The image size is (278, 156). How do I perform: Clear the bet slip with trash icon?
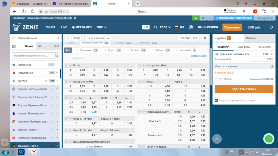(x=272, y=66)
